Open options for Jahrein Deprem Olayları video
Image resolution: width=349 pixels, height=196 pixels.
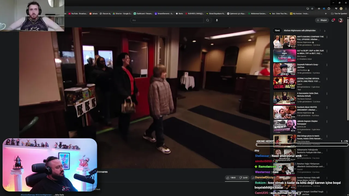pyautogui.click(x=327, y=122)
